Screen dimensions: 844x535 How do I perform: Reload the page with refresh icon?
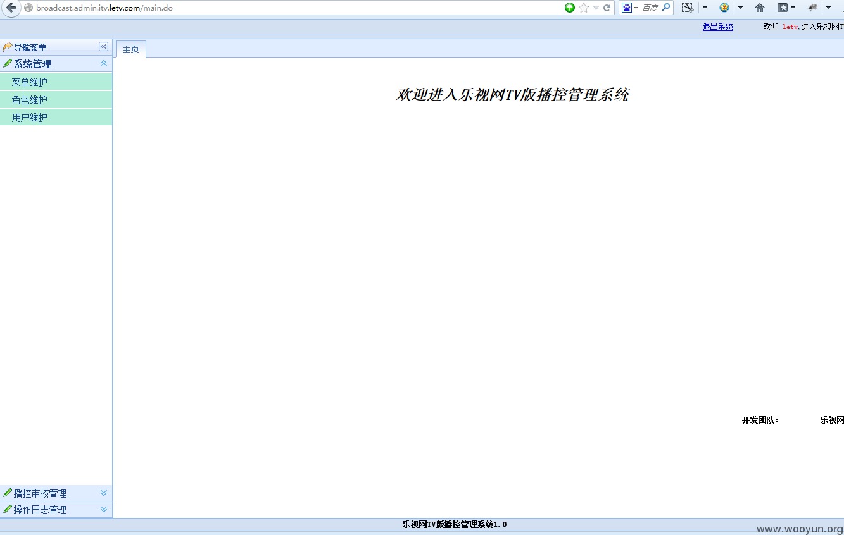607,8
